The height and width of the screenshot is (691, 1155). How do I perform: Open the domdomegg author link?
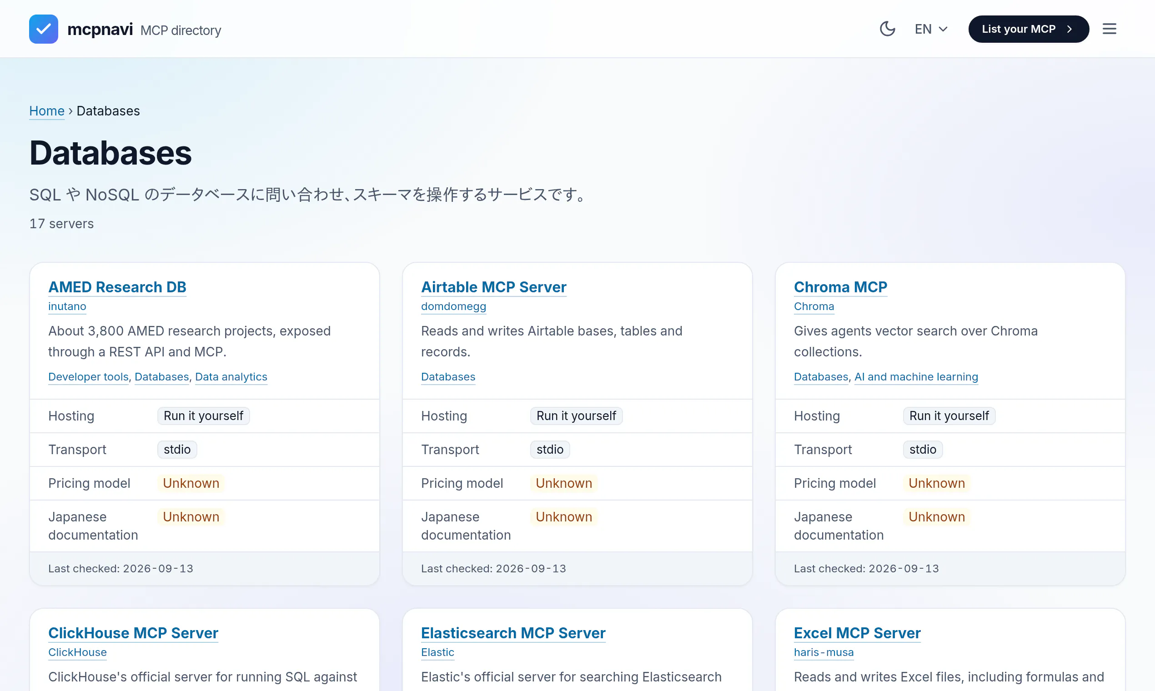click(x=454, y=306)
